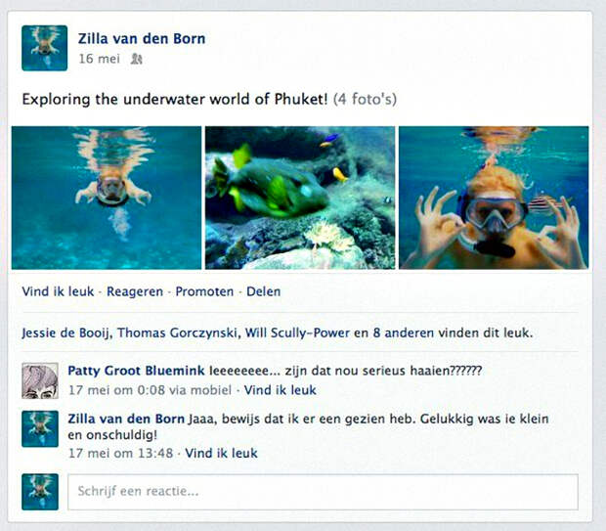The image size is (606, 531).
Task: Click Zilla van den Born name in post header
Action: 142,39
